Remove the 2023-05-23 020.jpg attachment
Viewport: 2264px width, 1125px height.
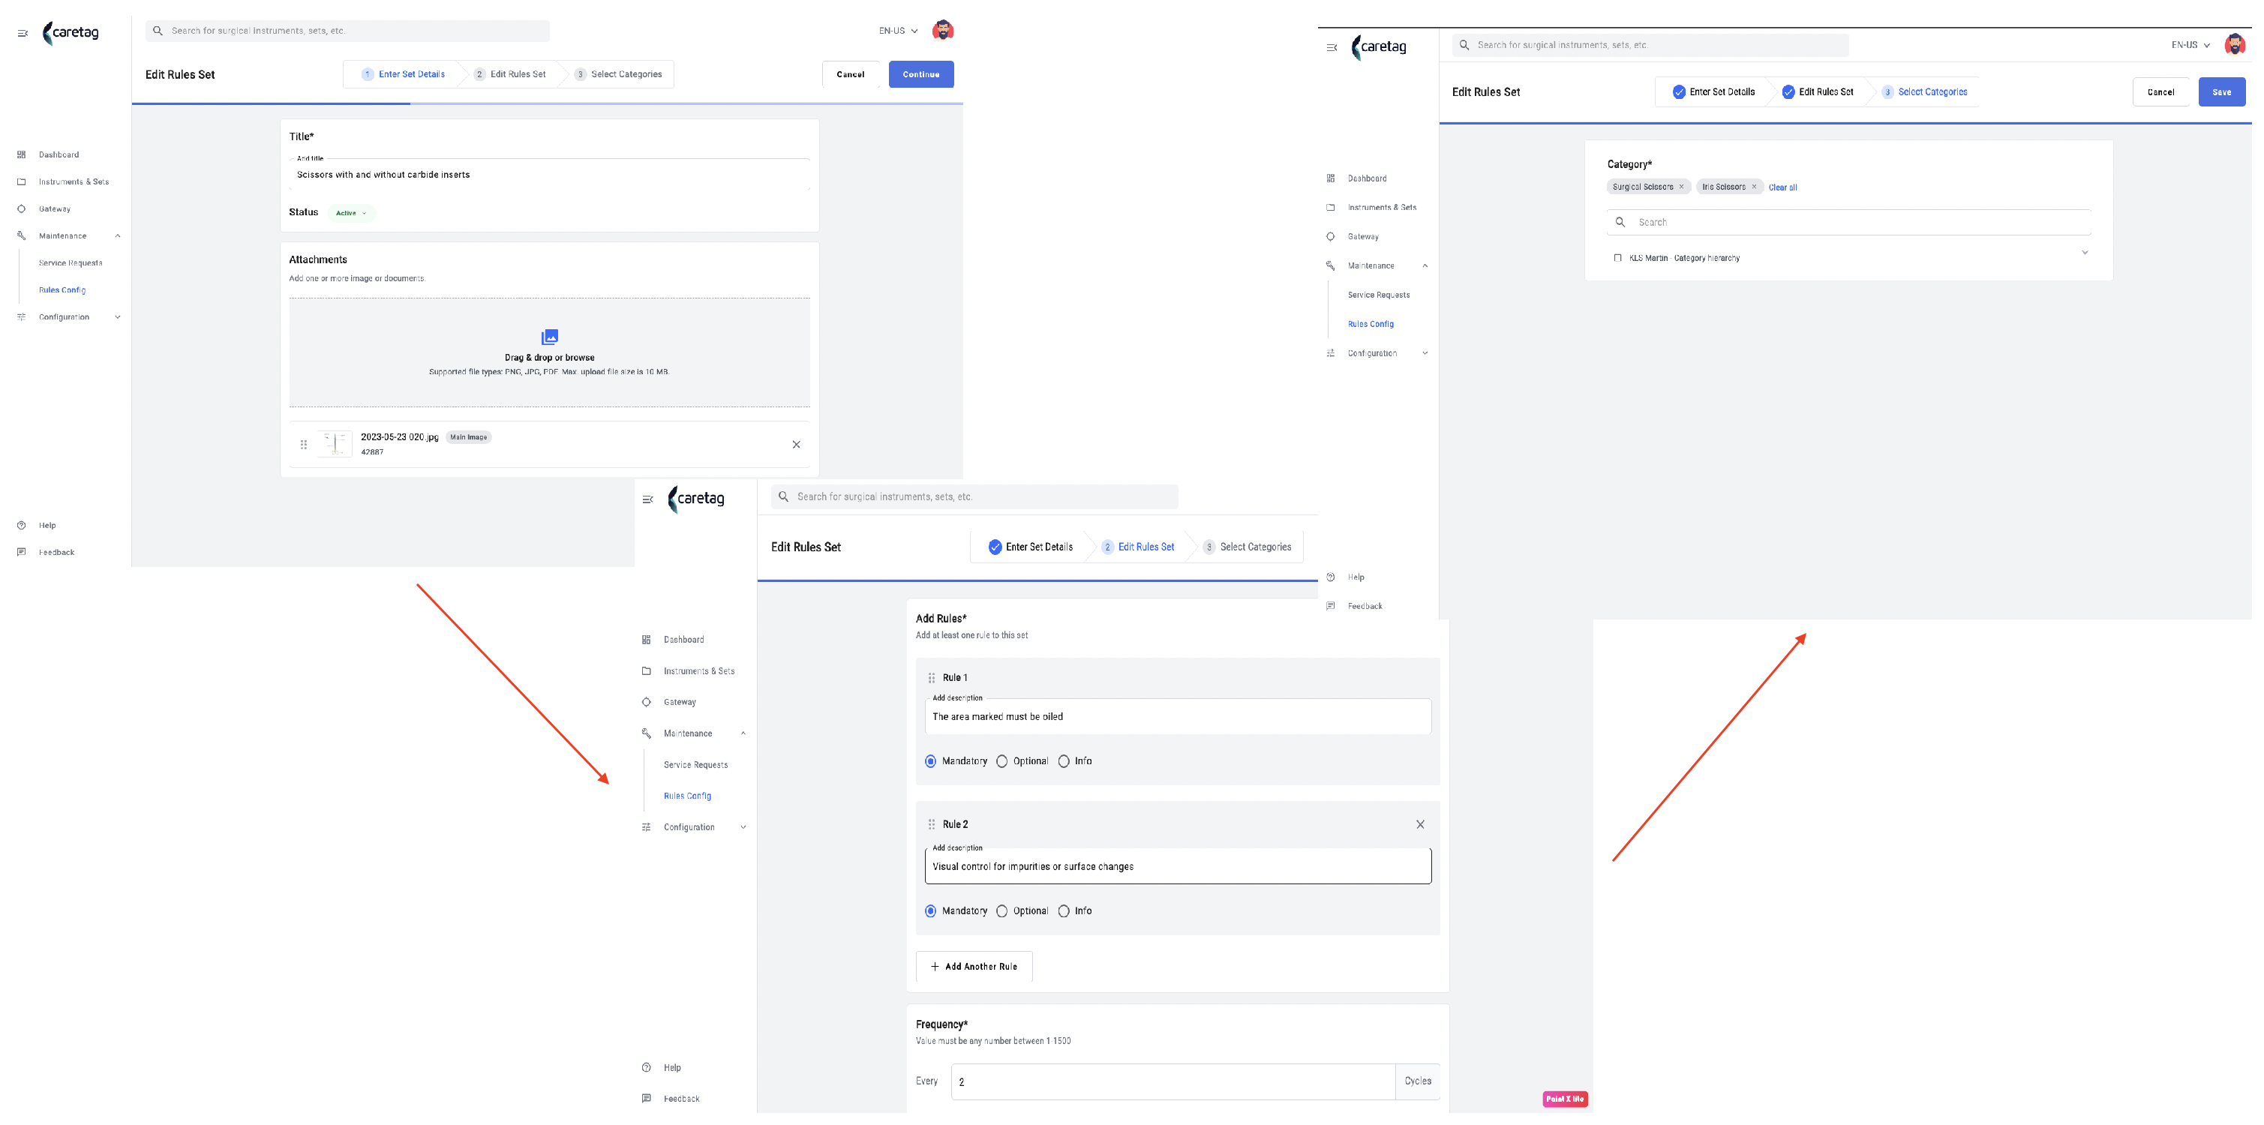tap(796, 445)
